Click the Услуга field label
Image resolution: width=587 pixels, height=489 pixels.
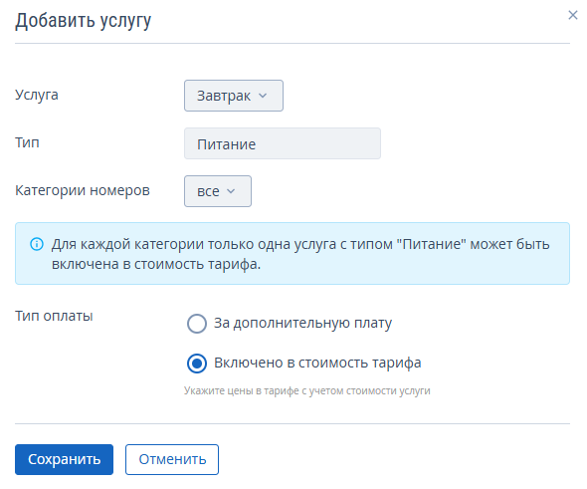(x=36, y=95)
